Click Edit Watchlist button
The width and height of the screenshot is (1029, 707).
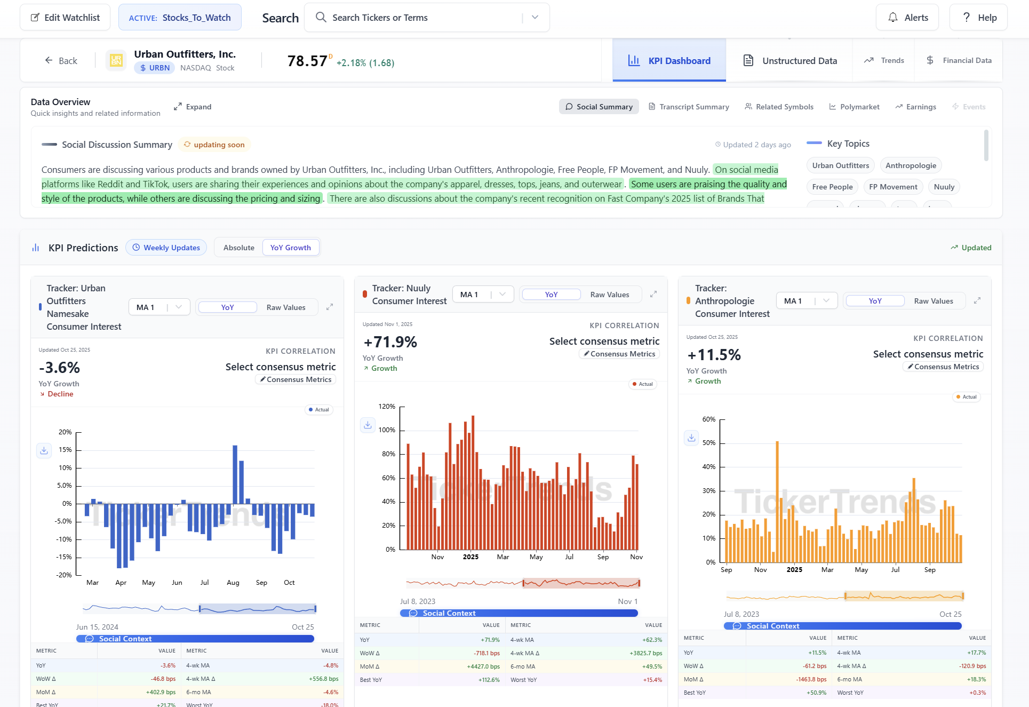65,18
